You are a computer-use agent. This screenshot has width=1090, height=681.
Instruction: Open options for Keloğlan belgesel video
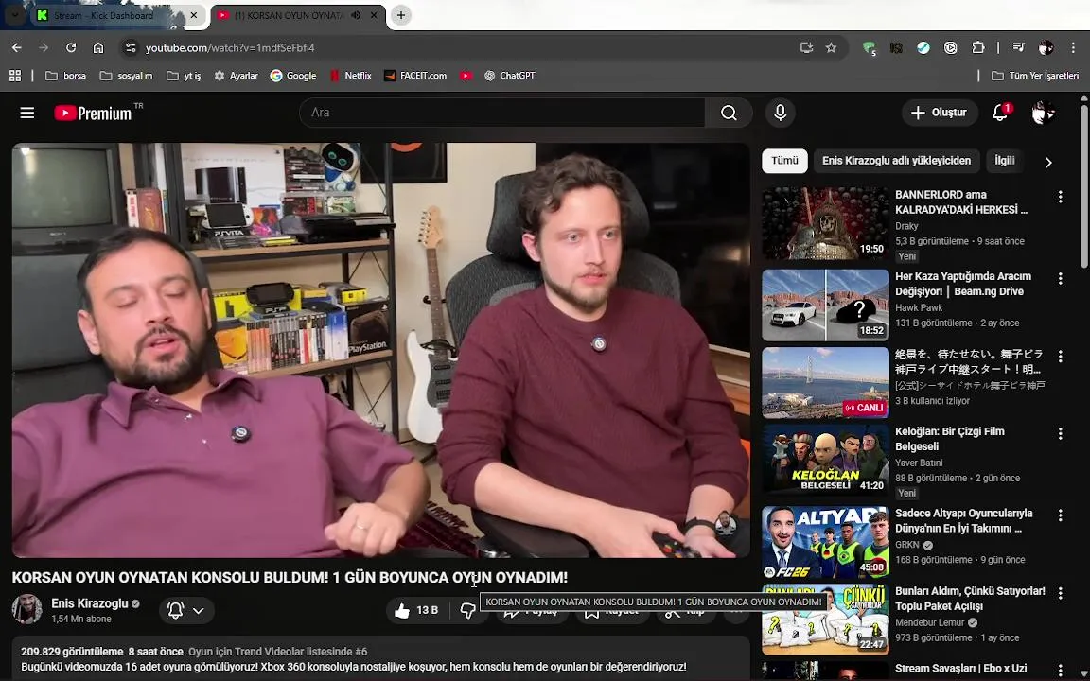click(1060, 433)
